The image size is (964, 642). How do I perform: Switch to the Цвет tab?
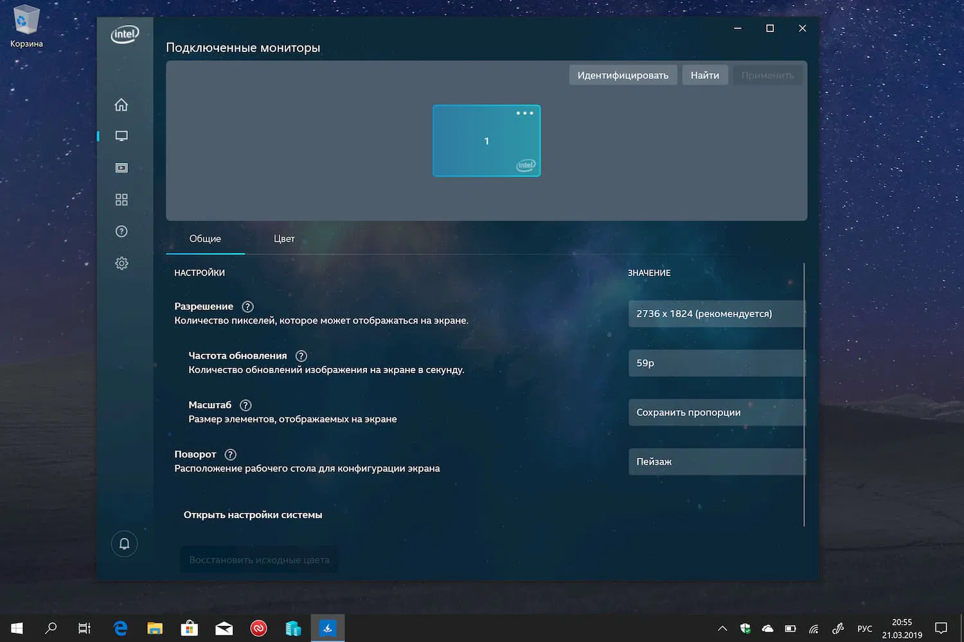pyautogui.click(x=284, y=238)
